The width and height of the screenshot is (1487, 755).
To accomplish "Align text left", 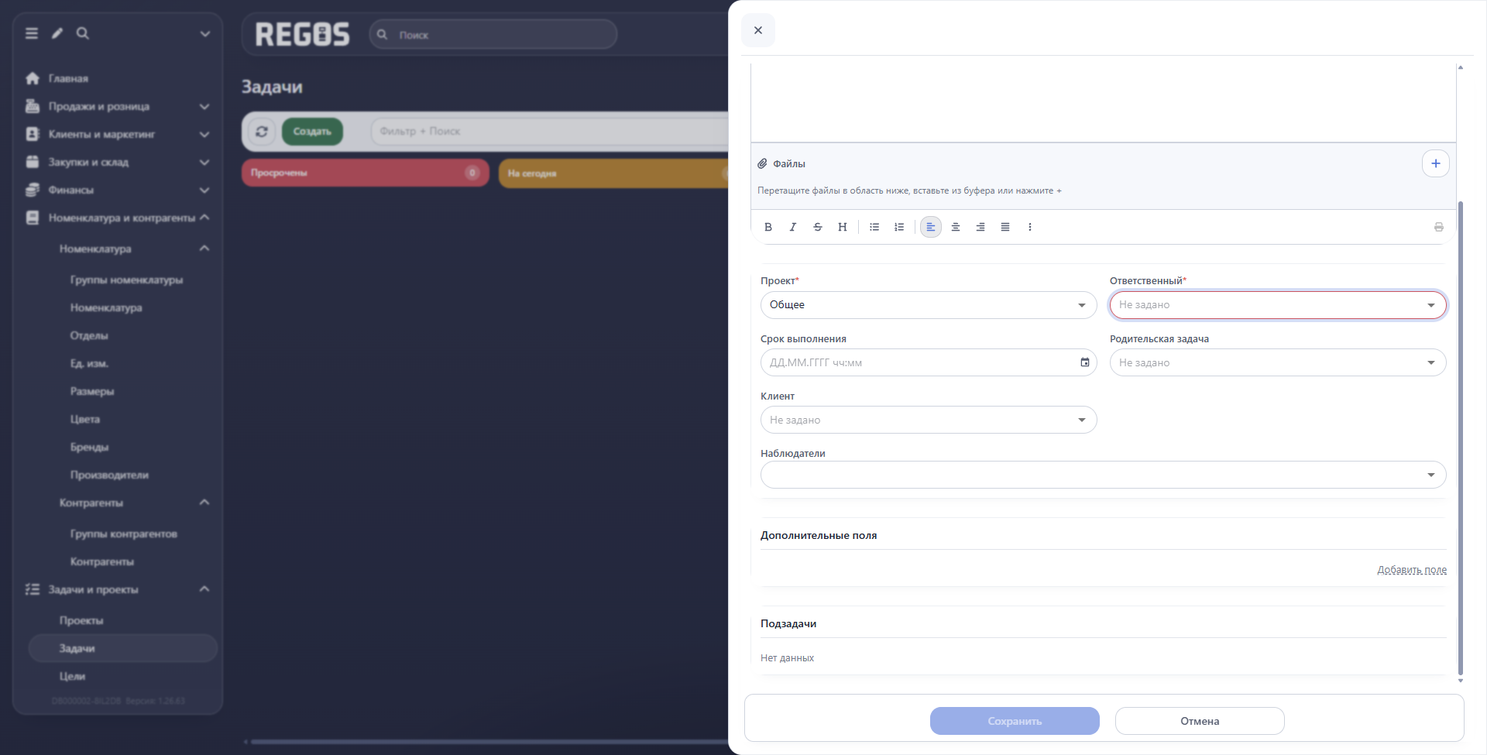I will (931, 227).
